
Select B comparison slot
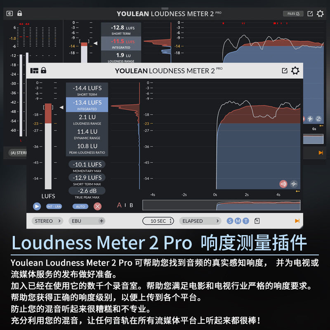tap(131, 205)
